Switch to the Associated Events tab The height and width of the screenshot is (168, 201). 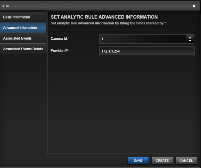(23, 38)
